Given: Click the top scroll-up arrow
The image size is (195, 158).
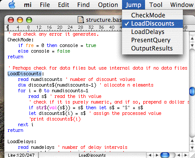Looking at the screenshot, I should tap(192, 38).
